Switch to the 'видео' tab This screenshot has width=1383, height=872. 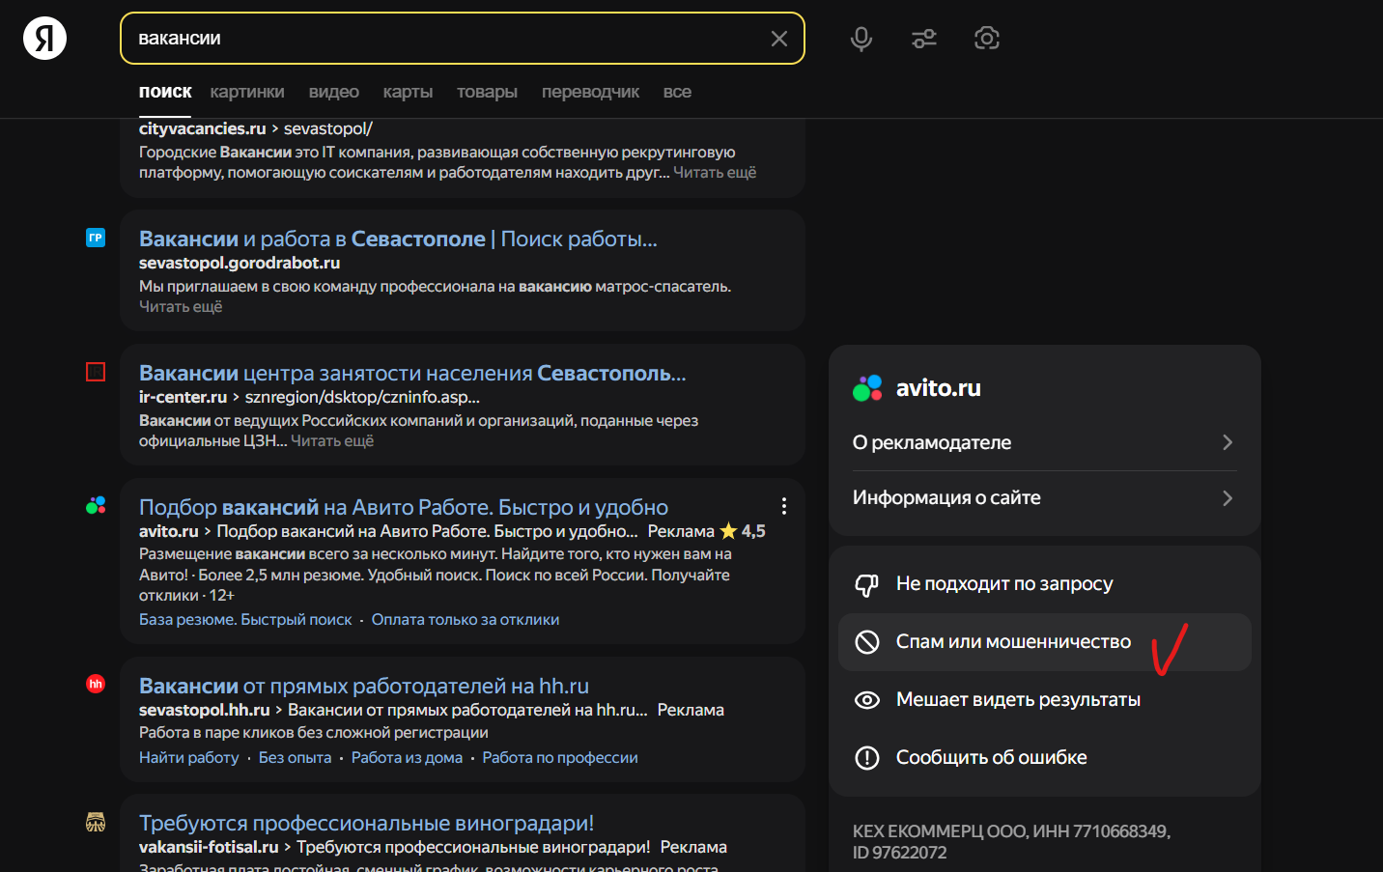[x=334, y=92]
